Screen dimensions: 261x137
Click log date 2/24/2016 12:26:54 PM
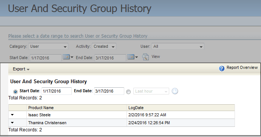149,123
